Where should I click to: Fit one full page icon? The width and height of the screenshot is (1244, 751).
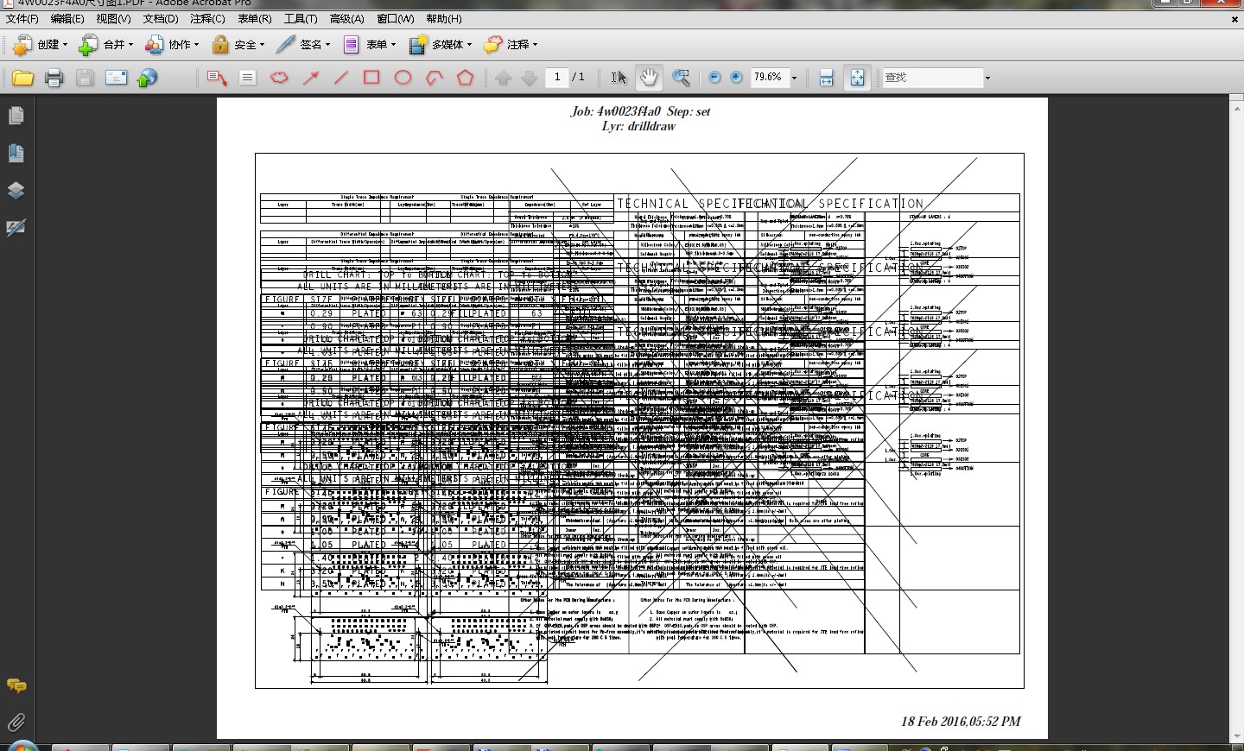[x=857, y=78]
